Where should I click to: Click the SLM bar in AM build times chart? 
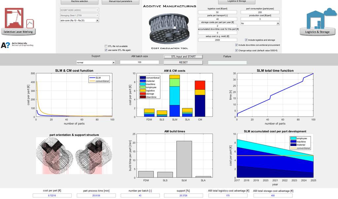pos(184,159)
